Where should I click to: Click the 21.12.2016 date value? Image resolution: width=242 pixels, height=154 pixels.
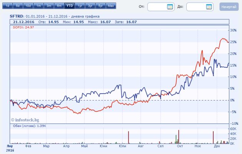tap(23, 22)
